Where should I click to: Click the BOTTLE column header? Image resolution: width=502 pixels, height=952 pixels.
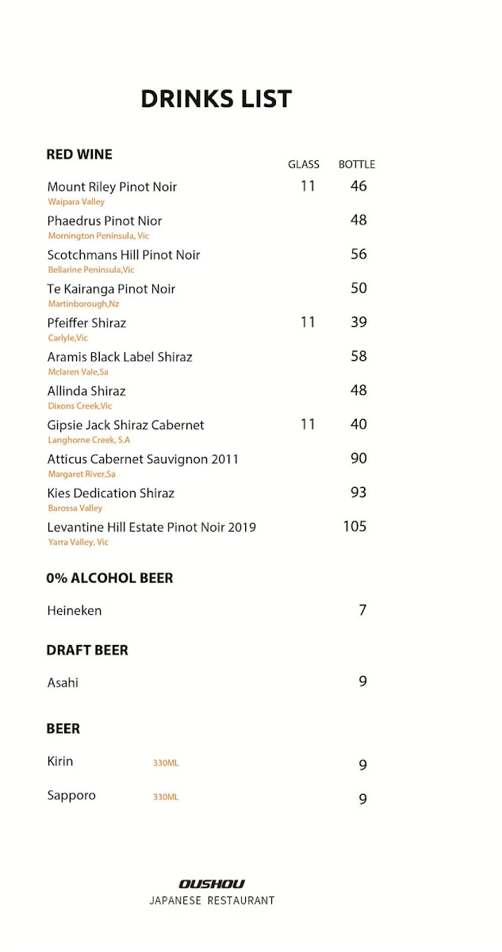pos(357,164)
